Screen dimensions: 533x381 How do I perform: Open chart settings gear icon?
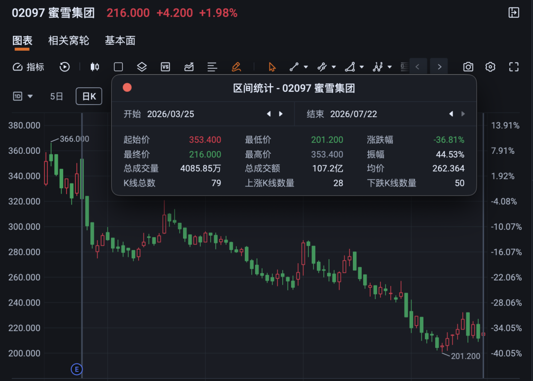click(x=490, y=67)
